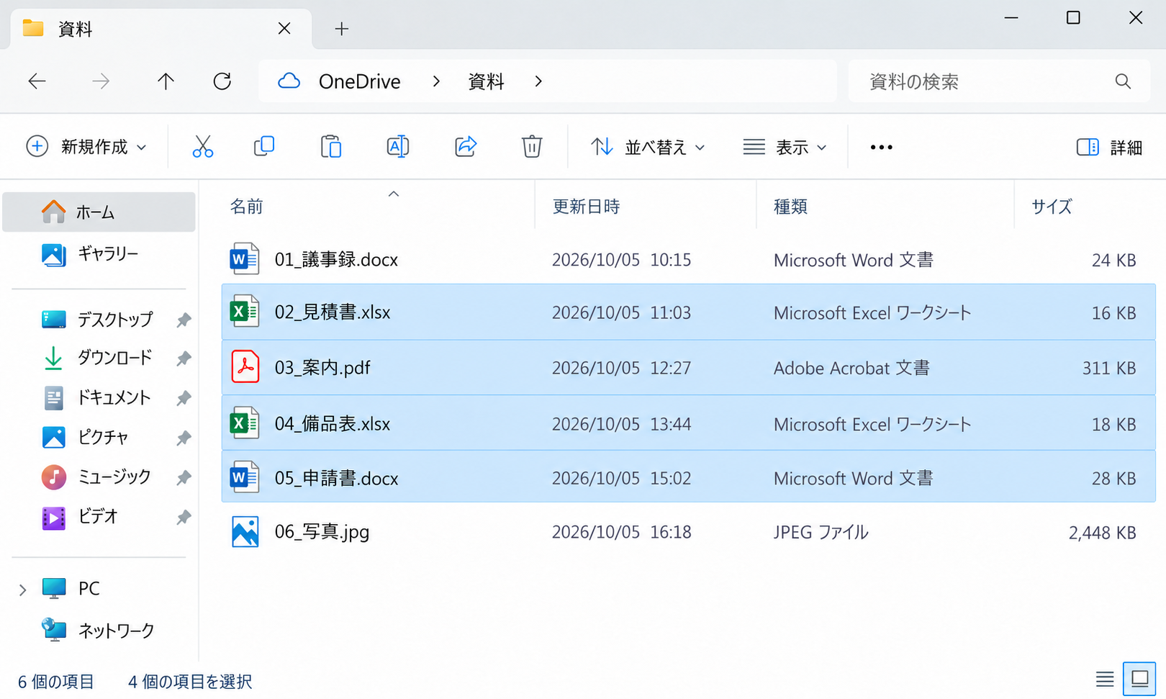Viewport: 1166px width, 699px height.
Task: Expand chevron after 資料 in breadcrumb
Action: click(x=538, y=81)
